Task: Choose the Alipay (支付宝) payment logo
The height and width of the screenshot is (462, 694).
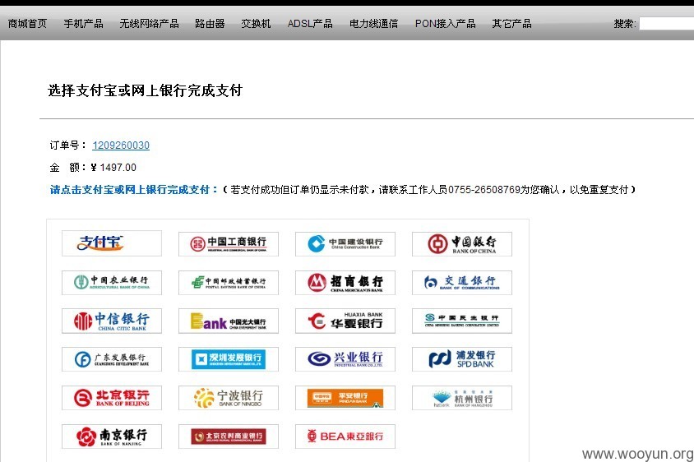Action: click(112, 243)
